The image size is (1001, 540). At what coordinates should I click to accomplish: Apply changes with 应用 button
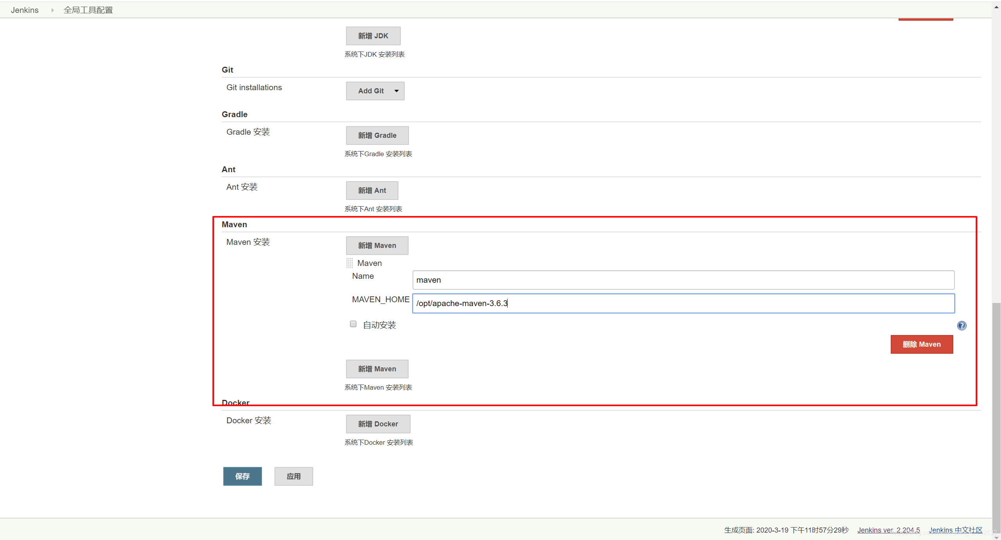pos(294,476)
